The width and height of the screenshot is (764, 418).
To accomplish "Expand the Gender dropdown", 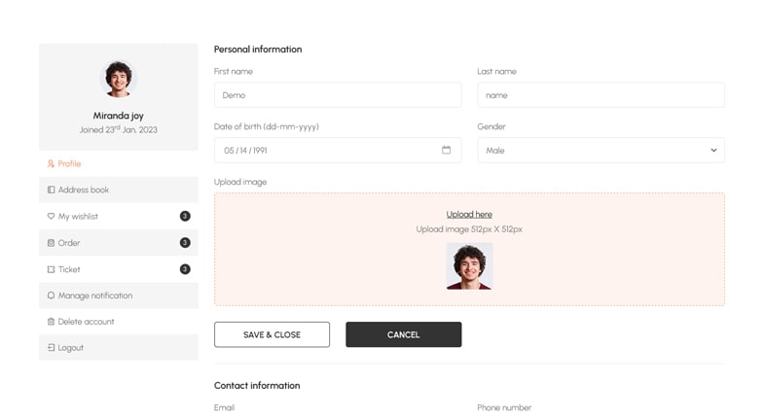I will click(600, 151).
